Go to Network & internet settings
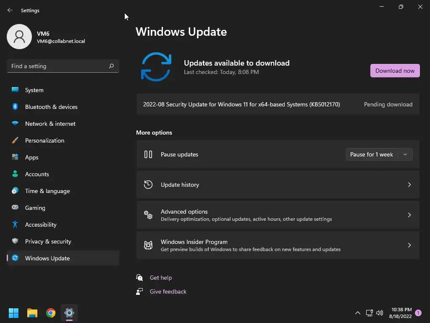The height and width of the screenshot is (323, 430). [50, 124]
